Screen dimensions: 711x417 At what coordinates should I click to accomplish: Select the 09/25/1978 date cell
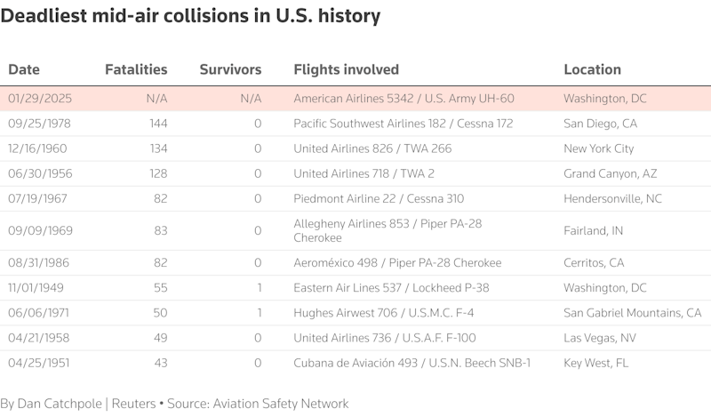pyautogui.click(x=37, y=124)
